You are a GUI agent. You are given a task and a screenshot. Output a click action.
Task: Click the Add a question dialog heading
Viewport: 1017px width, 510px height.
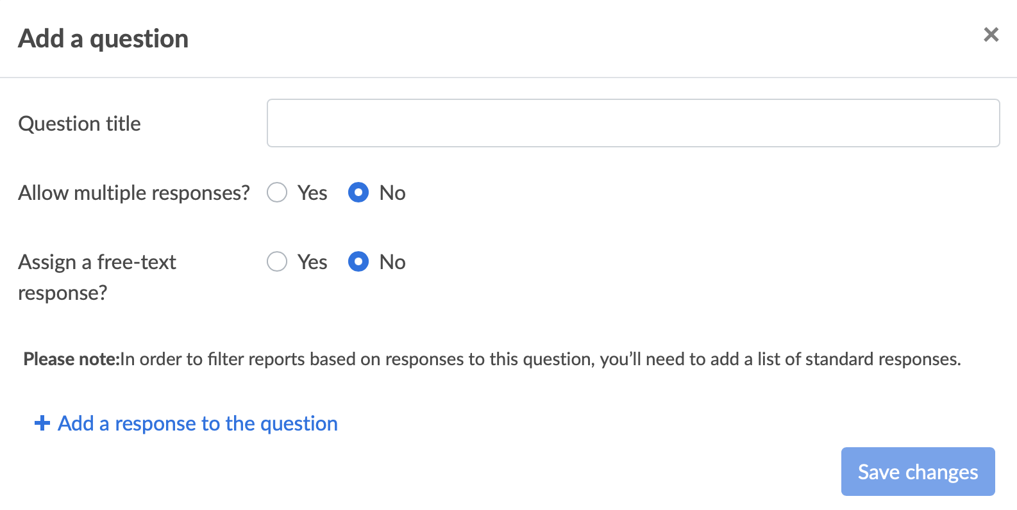[x=103, y=38]
